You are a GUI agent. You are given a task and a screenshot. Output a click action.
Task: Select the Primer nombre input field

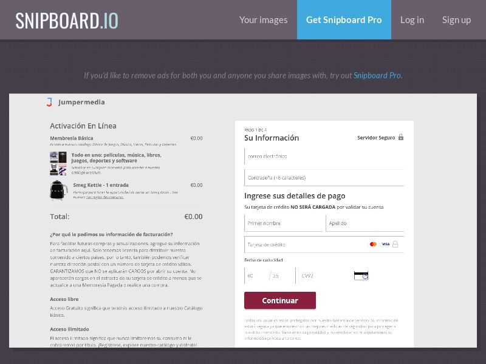click(x=284, y=223)
